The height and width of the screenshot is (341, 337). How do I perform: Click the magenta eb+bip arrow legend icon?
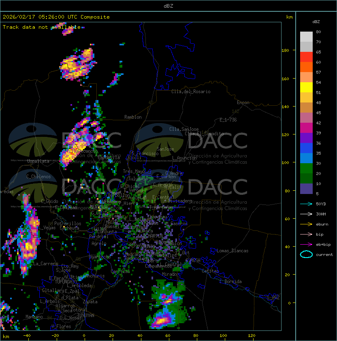click(306, 245)
